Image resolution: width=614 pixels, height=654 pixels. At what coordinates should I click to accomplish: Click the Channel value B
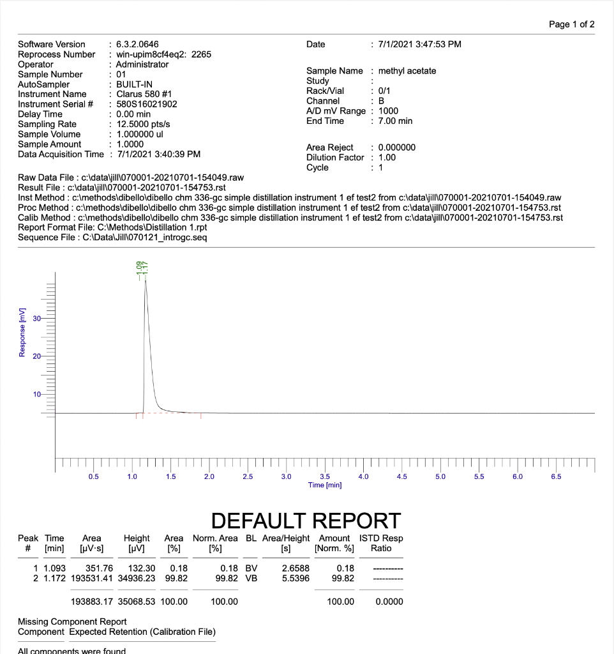382,101
